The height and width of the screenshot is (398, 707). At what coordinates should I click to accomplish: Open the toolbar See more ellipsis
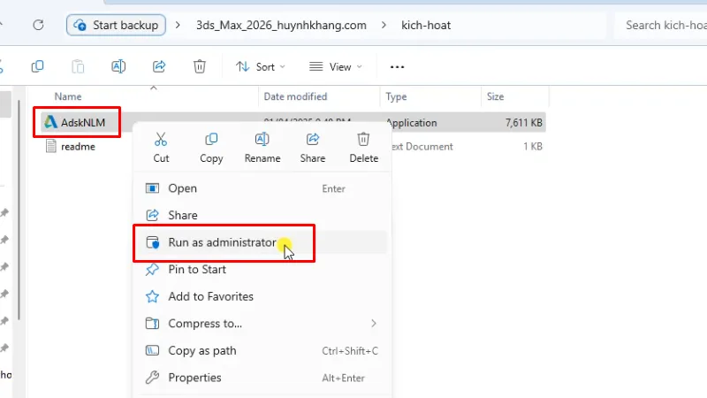(397, 66)
